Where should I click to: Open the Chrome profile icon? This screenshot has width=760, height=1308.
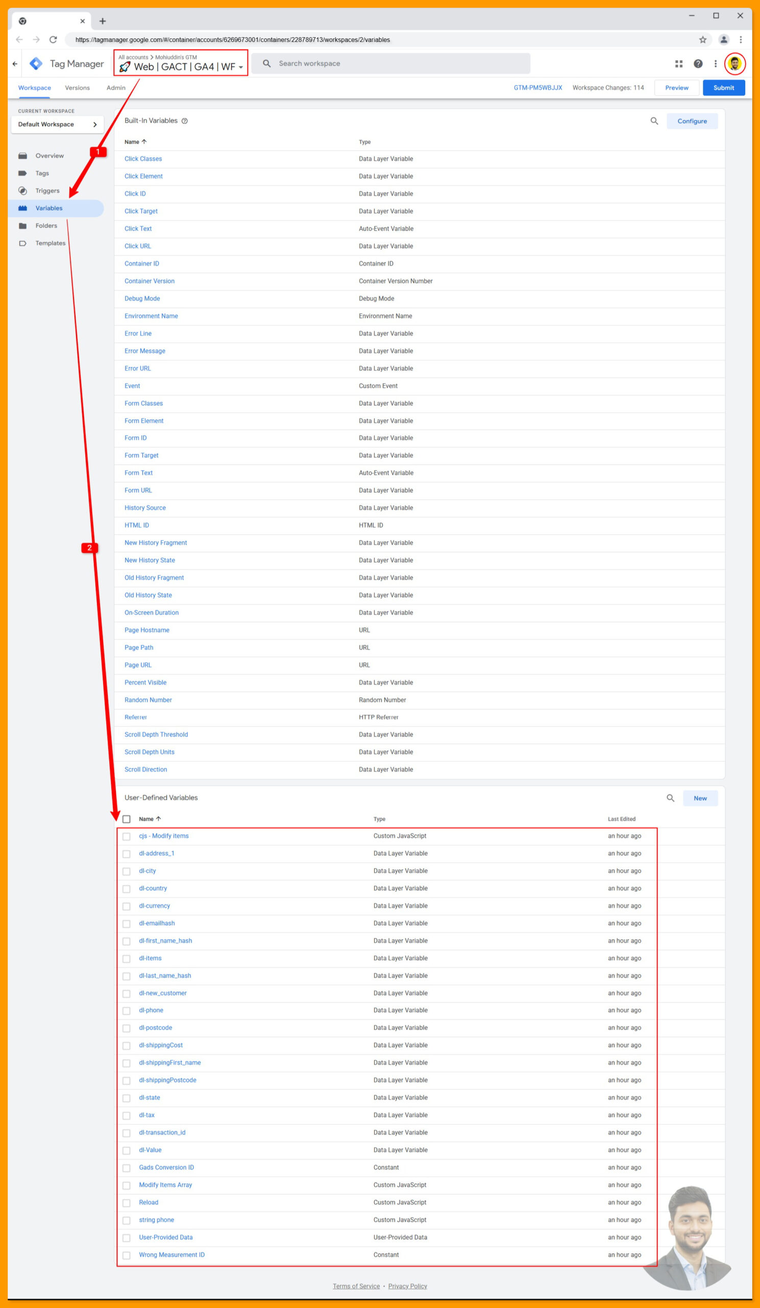coord(724,39)
